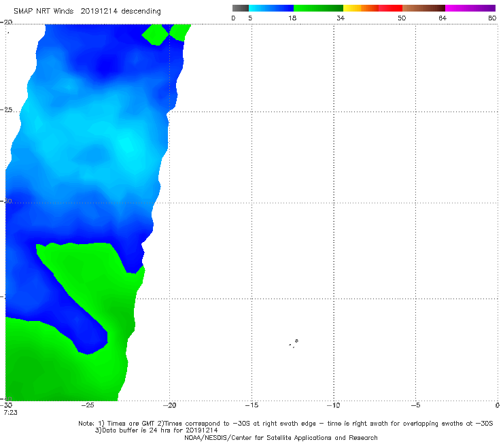Click the color bar label '5'

pyautogui.click(x=250, y=18)
